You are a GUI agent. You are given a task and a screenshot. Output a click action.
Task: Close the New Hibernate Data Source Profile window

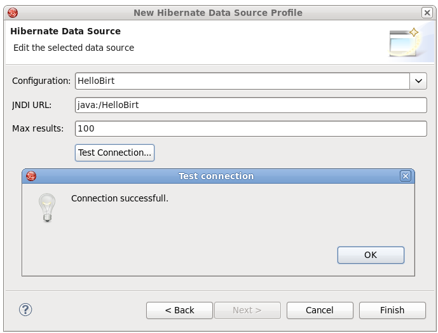pos(426,13)
